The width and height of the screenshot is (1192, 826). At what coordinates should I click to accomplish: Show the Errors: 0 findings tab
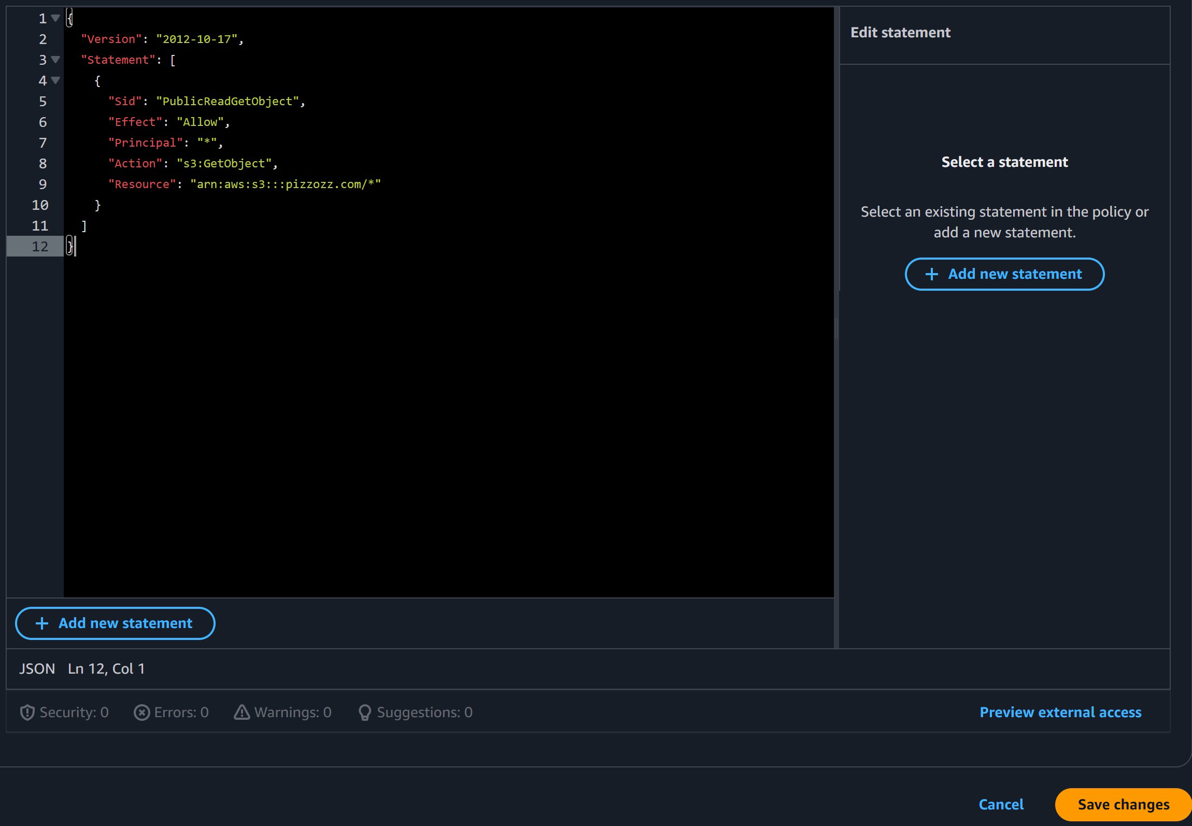181,713
